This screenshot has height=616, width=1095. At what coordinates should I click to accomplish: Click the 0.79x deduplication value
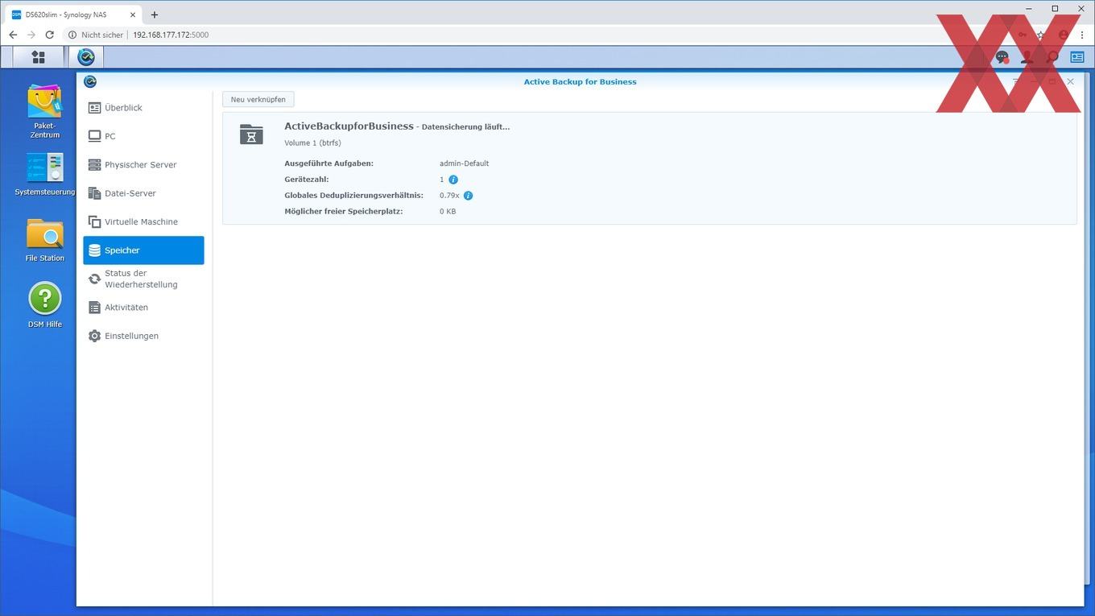pos(449,196)
